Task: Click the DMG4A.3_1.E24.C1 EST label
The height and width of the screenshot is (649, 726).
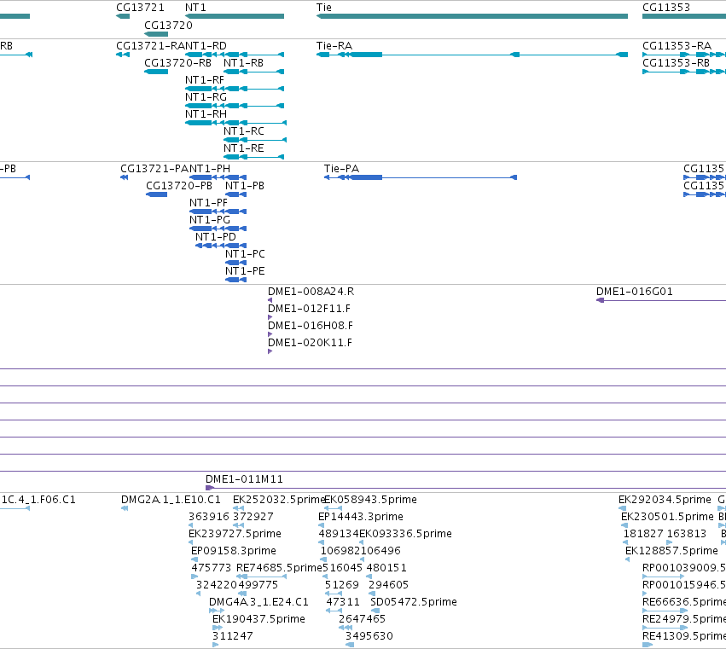Action: [x=258, y=603]
